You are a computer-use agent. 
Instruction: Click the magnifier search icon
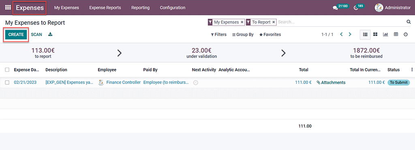[x=409, y=22]
